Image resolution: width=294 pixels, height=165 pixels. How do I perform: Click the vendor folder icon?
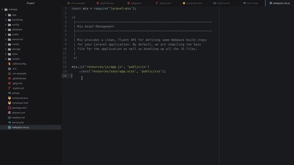tap(10, 59)
